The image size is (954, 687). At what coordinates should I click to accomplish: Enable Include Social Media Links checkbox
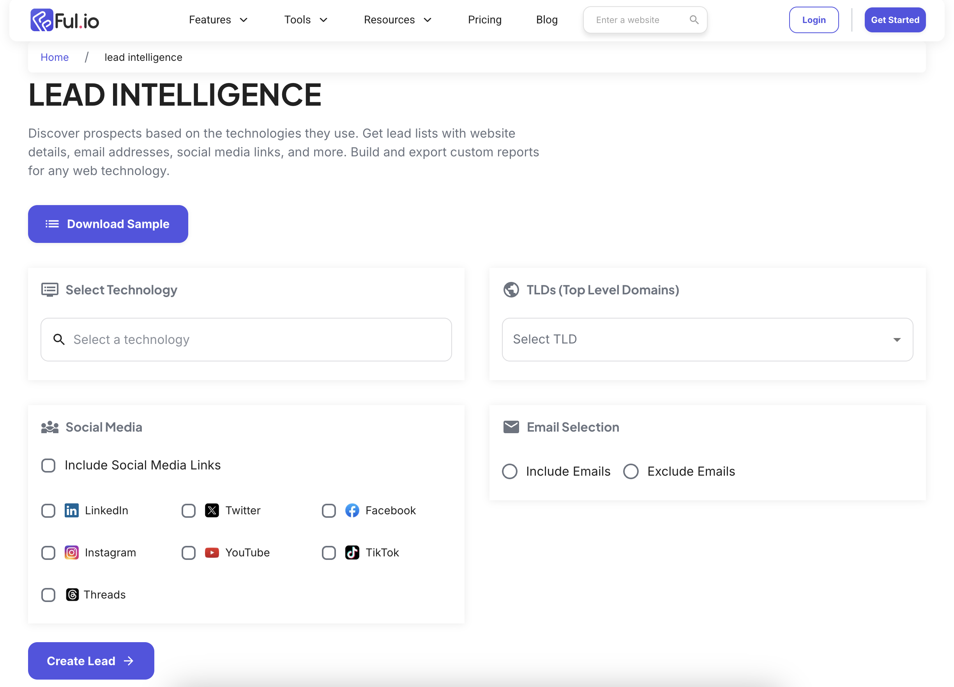tap(48, 465)
